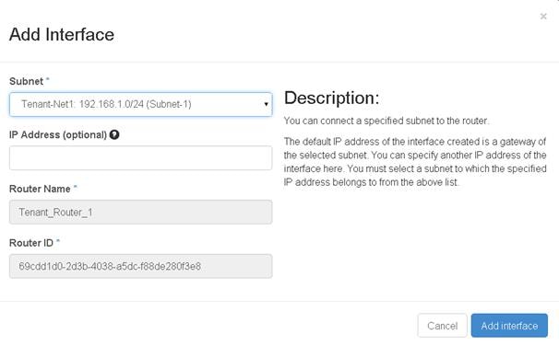Click the Description heading
Image resolution: width=559 pixels, height=346 pixels.
(x=331, y=98)
